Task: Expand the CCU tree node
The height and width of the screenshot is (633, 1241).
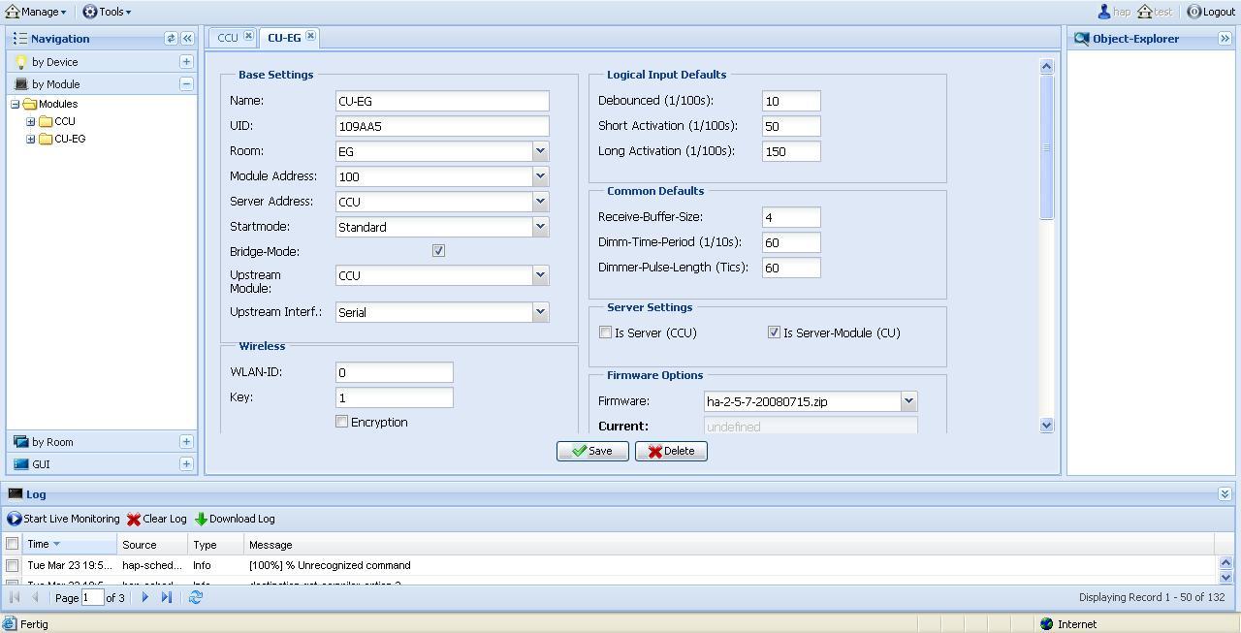Action: point(31,121)
